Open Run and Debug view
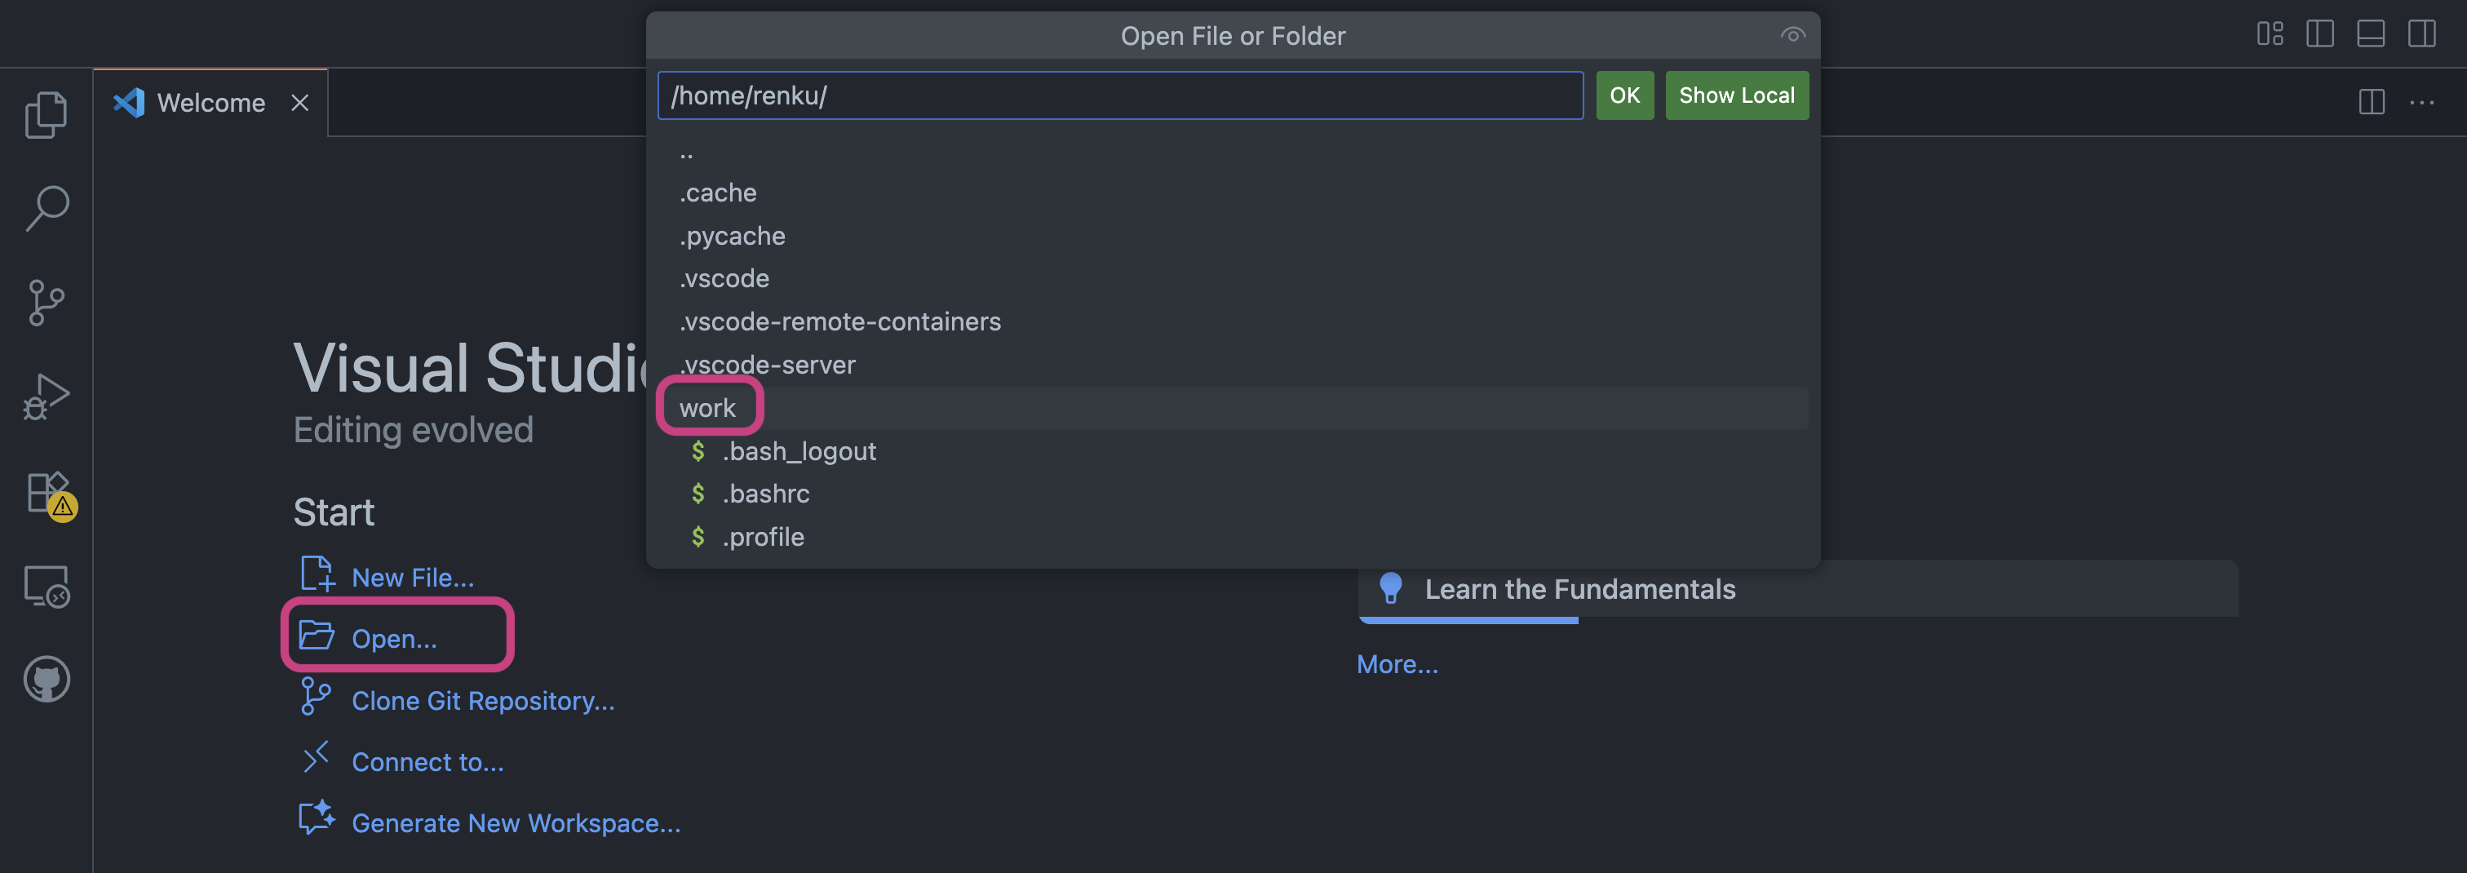The height and width of the screenshot is (873, 2467). [46, 397]
